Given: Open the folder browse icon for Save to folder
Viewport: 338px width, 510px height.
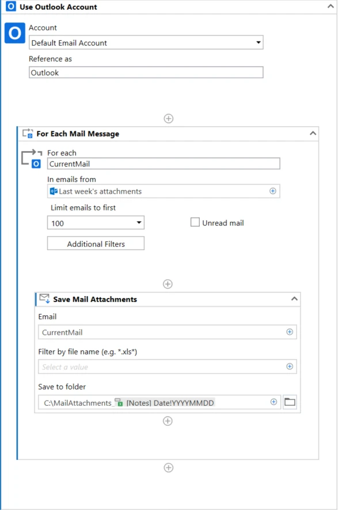Looking at the screenshot, I should point(290,402).
